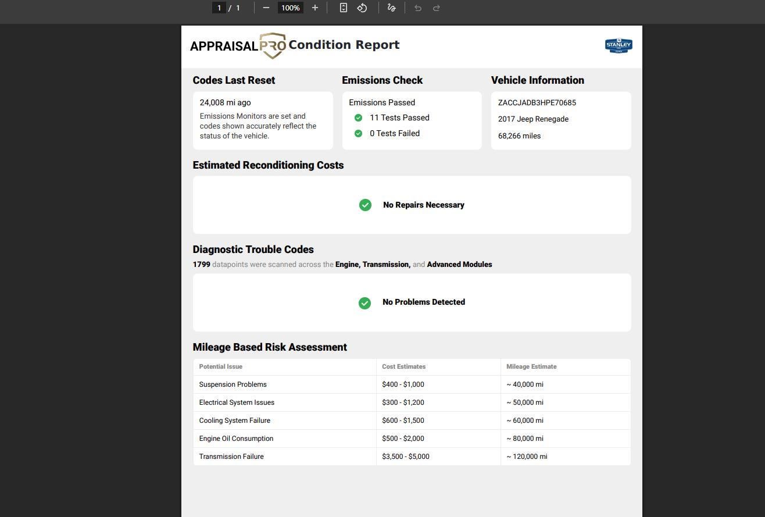Select the draw annotation tool
Screen dimensions: 765x517
coord(391,8)
